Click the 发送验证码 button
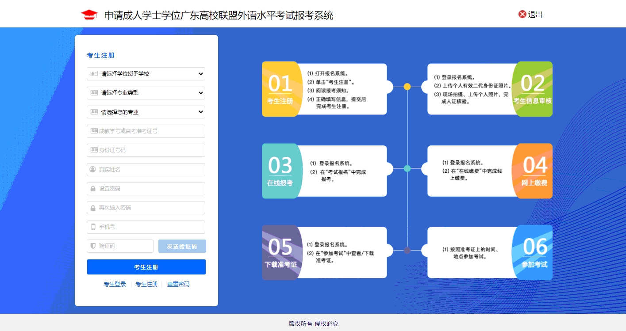626x331 pixels. click(x=182, y=246)
